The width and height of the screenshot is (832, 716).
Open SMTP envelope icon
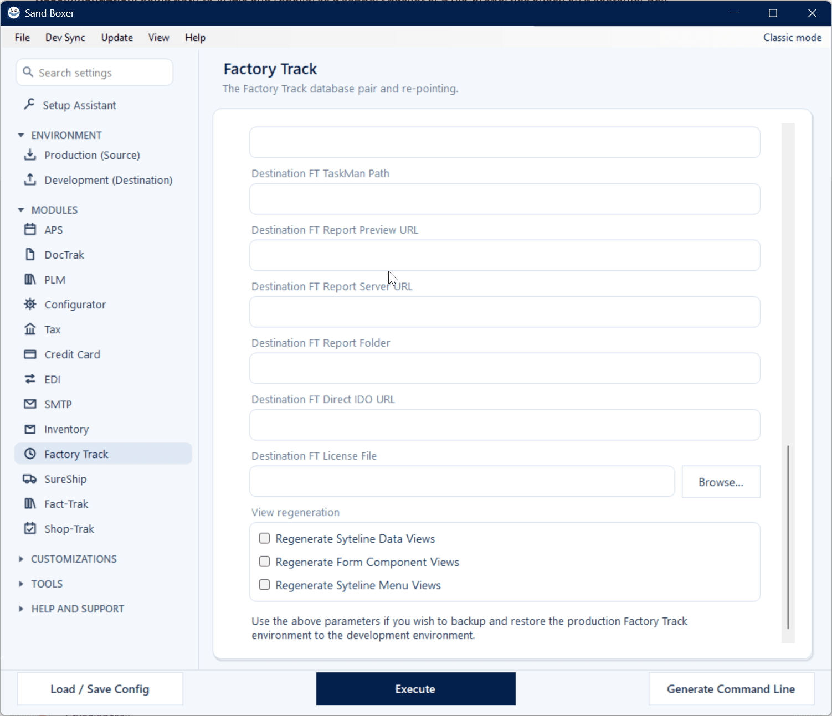pos(30,404)
